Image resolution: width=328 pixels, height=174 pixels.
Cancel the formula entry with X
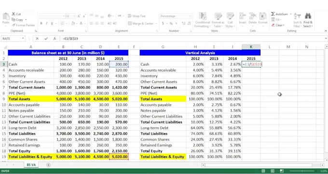coord(37,38)
